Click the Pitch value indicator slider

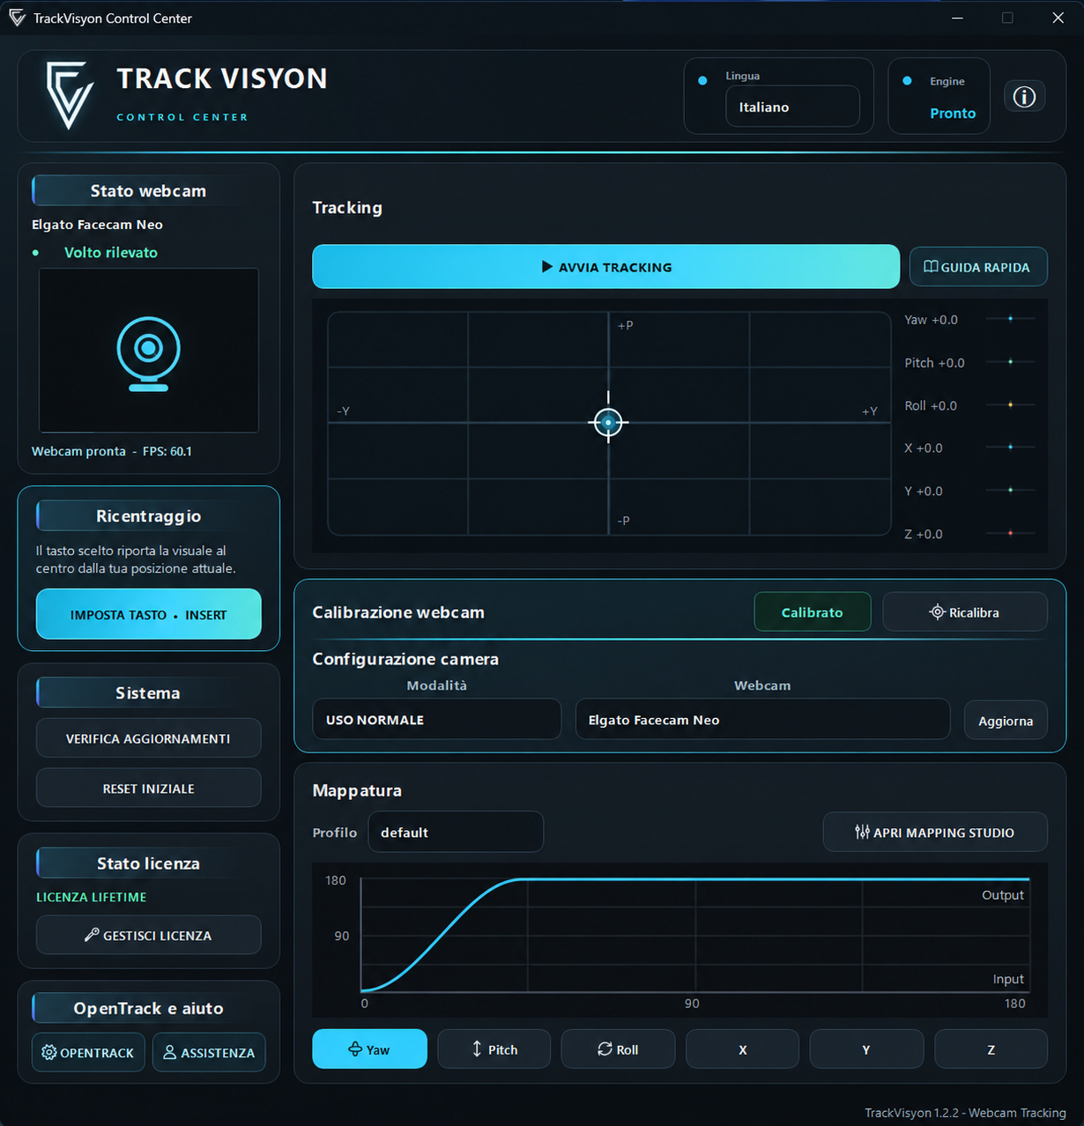[1010, 362]
